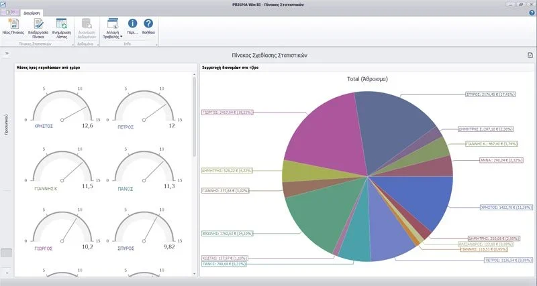Click the ΔΗΜΗΤΡΗΣ: 528,22 € pie label
Screen dimensions: 537x286
pos(227,171)
